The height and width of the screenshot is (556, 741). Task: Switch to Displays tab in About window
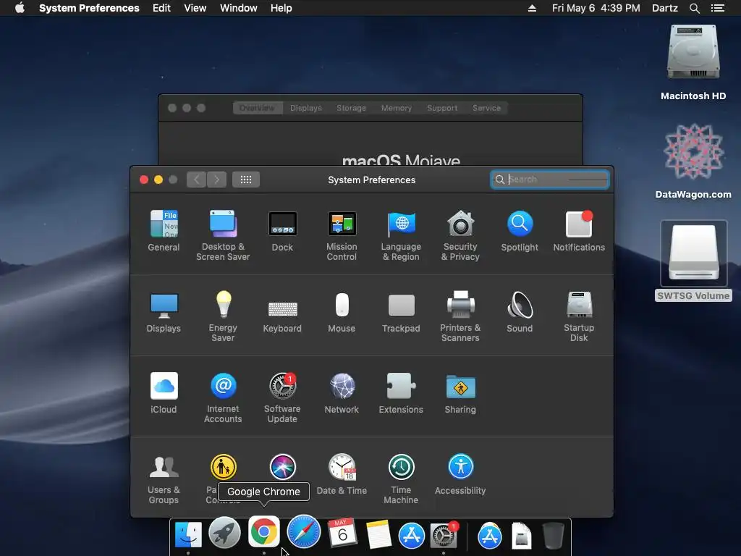[306, 108]
